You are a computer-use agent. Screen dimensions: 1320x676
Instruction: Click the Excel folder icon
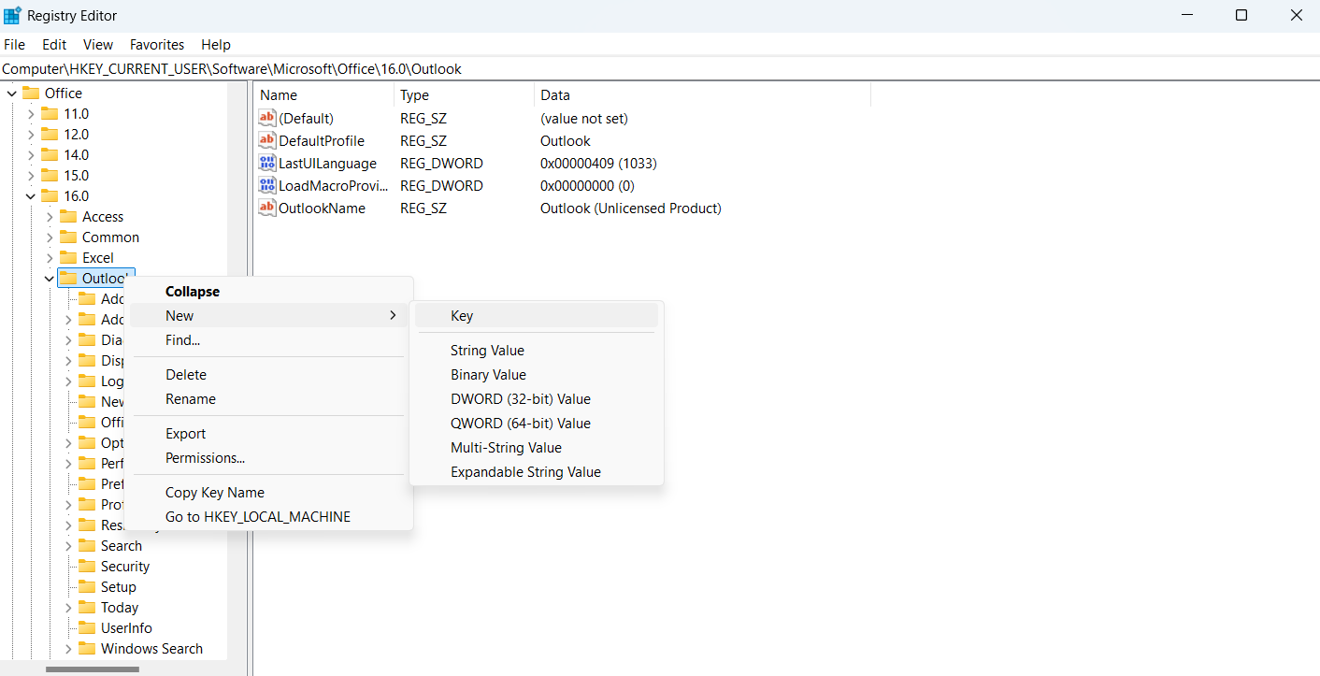coord(68,257)
